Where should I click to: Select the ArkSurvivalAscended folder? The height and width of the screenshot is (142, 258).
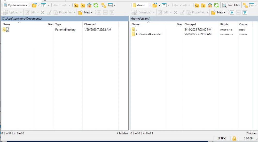[x=148, y=34]
